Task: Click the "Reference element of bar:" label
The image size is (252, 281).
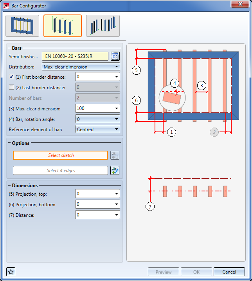Action: (x=36, y=130)
